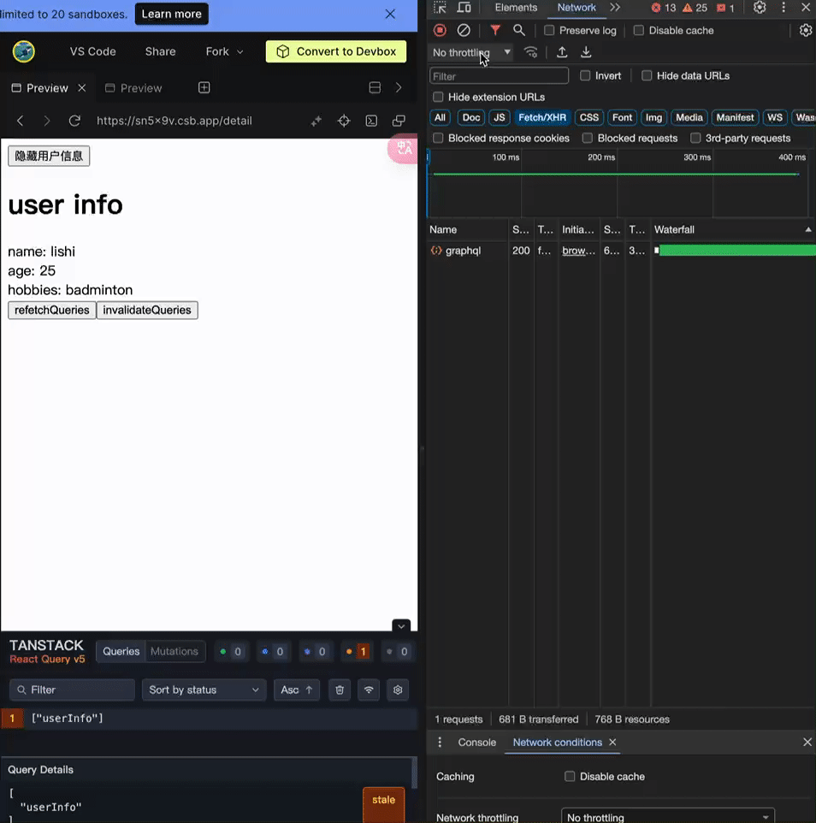Open drawer more tools menu dots
Viewport: 816px width, 823px height.
(440, 743)
